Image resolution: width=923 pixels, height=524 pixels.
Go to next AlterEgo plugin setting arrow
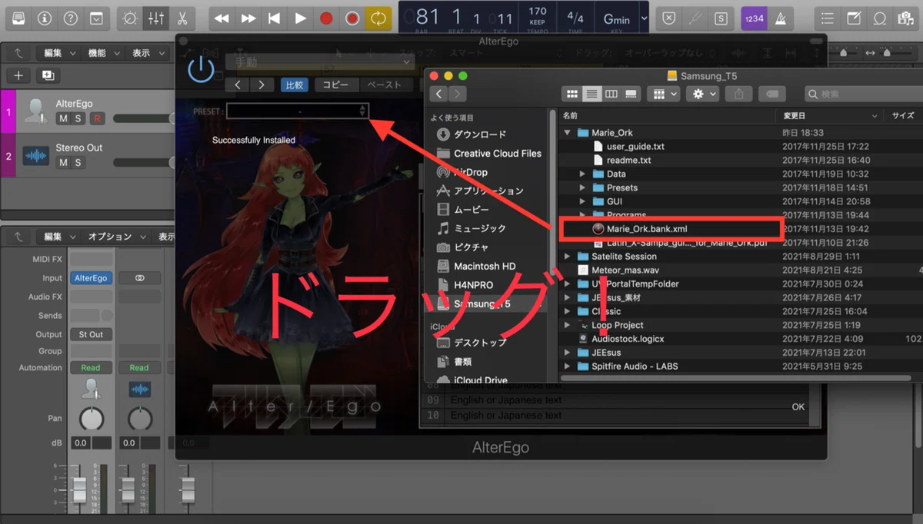262,85
